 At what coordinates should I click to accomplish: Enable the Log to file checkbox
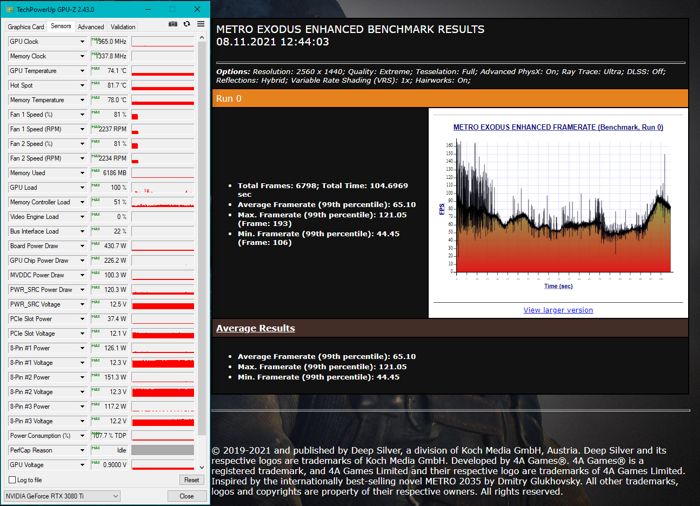point(12,480)
